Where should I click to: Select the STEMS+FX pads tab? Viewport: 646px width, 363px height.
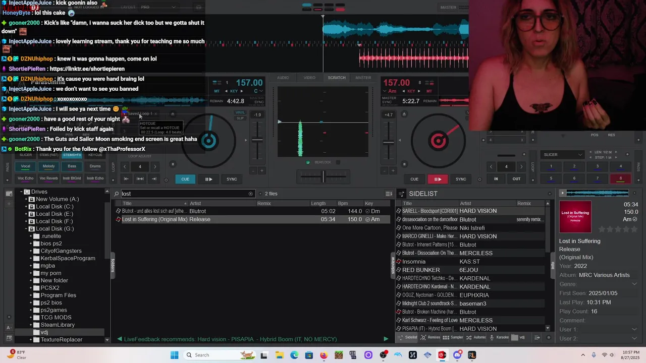(x=72, y=155)
